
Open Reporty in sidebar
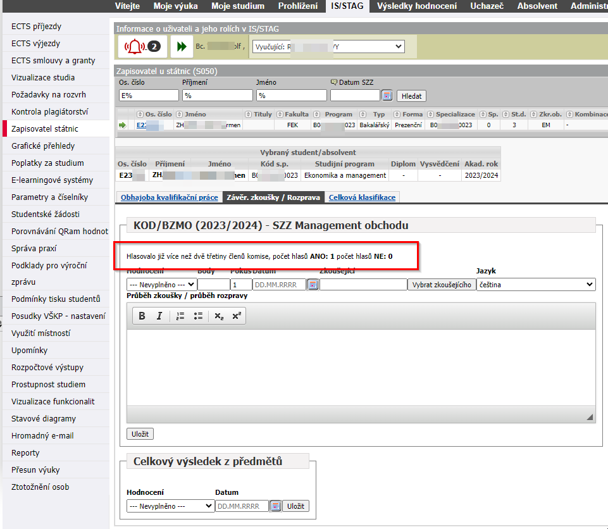(25, 453)
